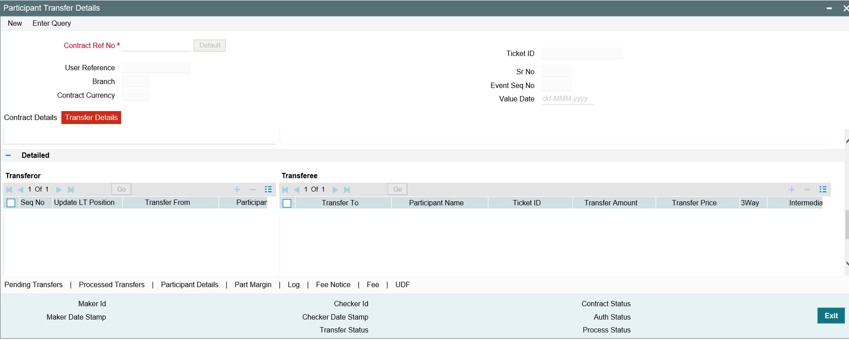The image size is (849, 340).
Task: Open the Part Margin link
Action: click(253, 284)
